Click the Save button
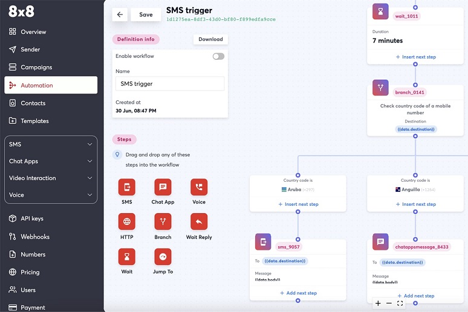468x312 pixels. (146, 14)
